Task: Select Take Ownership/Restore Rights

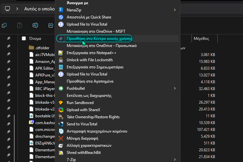Action: click(x=93, y=117)
